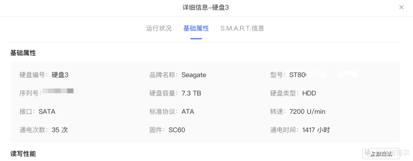Click the 硬盘容量 value 7.3 TB
The width and height of the screenshot is (413, 161).
click(x=191, y=93)
